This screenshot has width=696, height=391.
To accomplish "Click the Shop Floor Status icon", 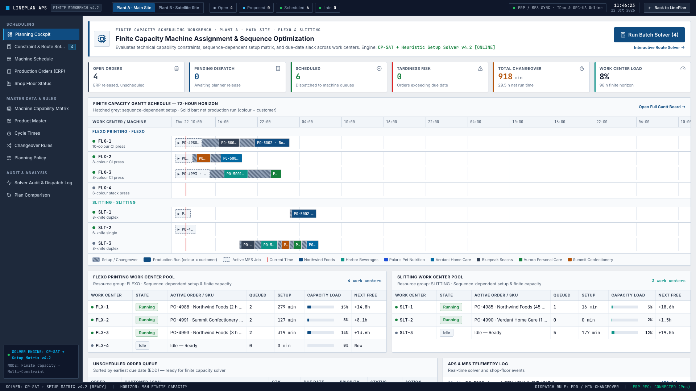I will (9, 84).
